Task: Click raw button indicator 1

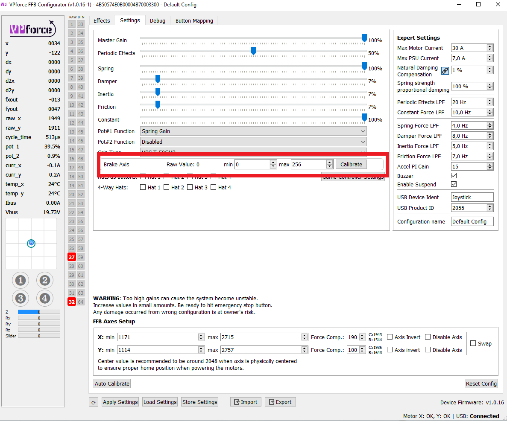Action: (72, 24)
